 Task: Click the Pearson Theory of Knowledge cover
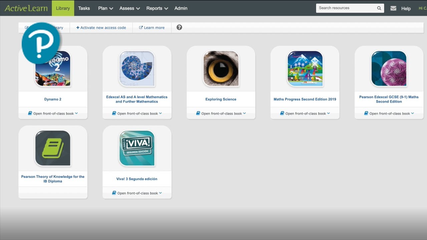pyautogui.click(x=53, y=148)
